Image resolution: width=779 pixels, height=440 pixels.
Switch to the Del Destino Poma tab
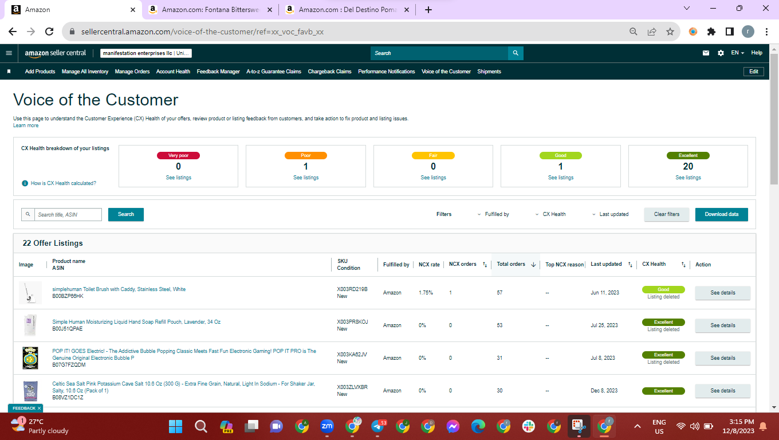pos(348,10)
